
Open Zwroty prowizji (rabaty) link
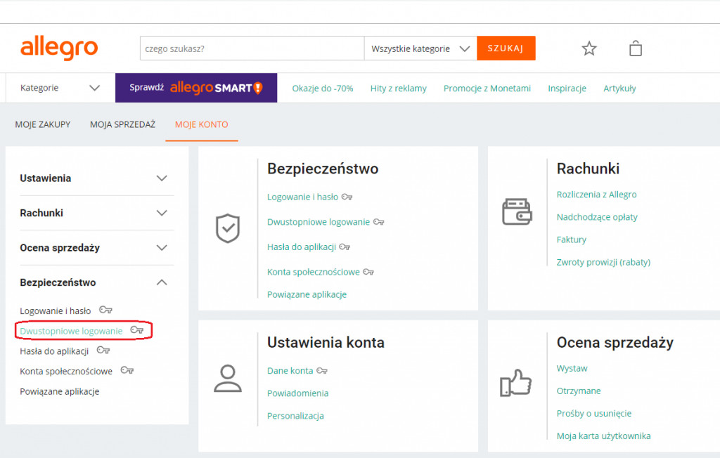603,262
